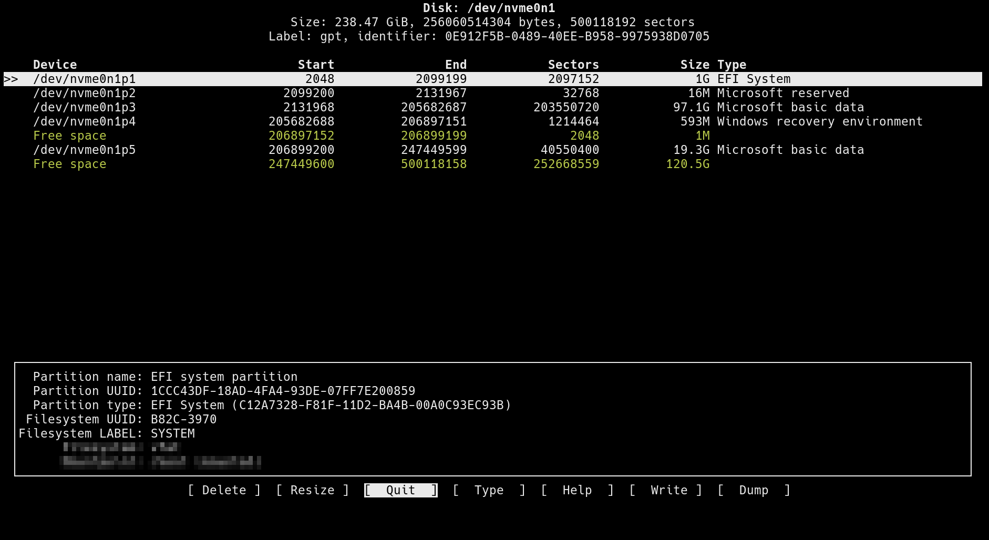989x540 pixels.
Task: Click the Filesystem LABEL SYSTEM line
Action: [x=107, y=433]
